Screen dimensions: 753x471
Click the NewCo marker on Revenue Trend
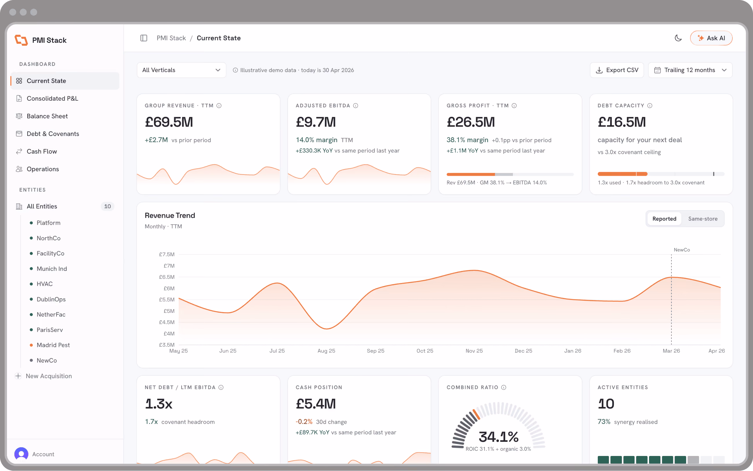[x=681, y=250]
